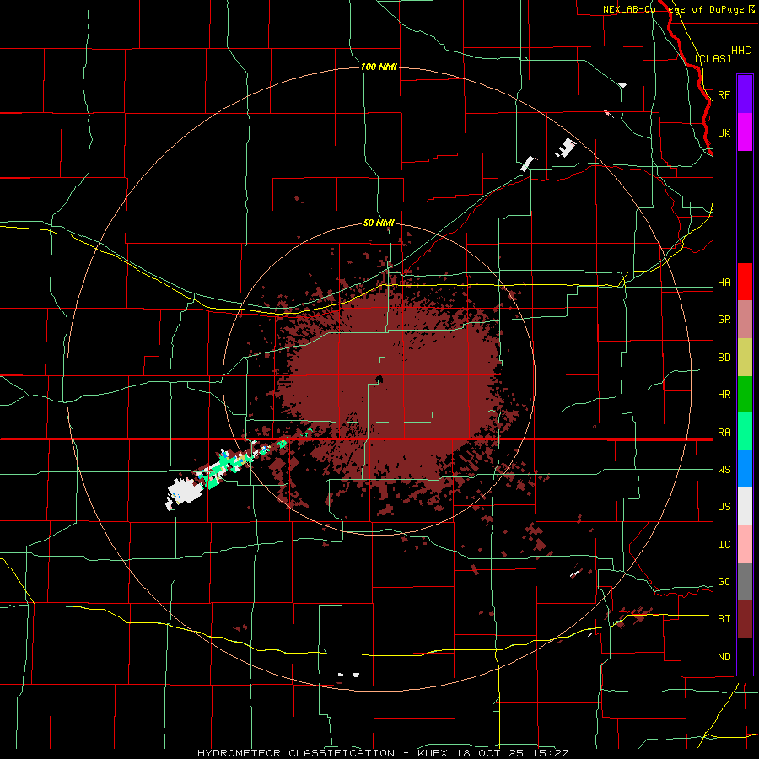Click the ND legend label
This screenshot has height=759, width=759.
(x=724, y=656)
